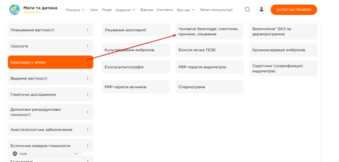Click the location pin icon next to Київ

[x=15, y=154]
